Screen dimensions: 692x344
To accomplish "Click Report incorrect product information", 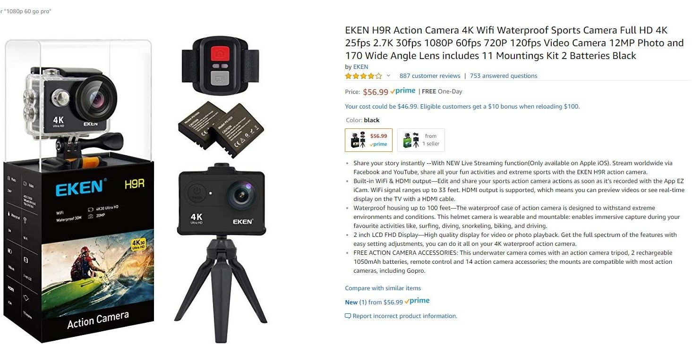I will pyautogui.click(x=405, y=316).
